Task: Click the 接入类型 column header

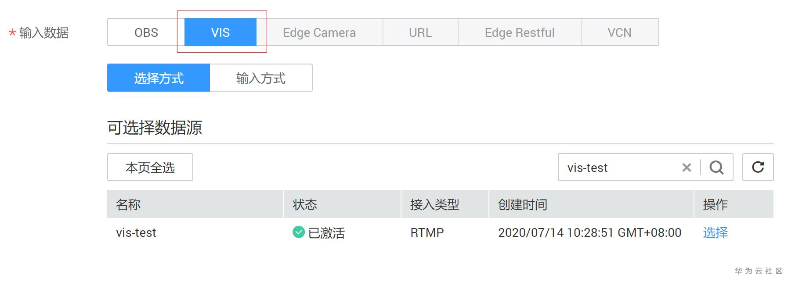Action: click(434, 204)
